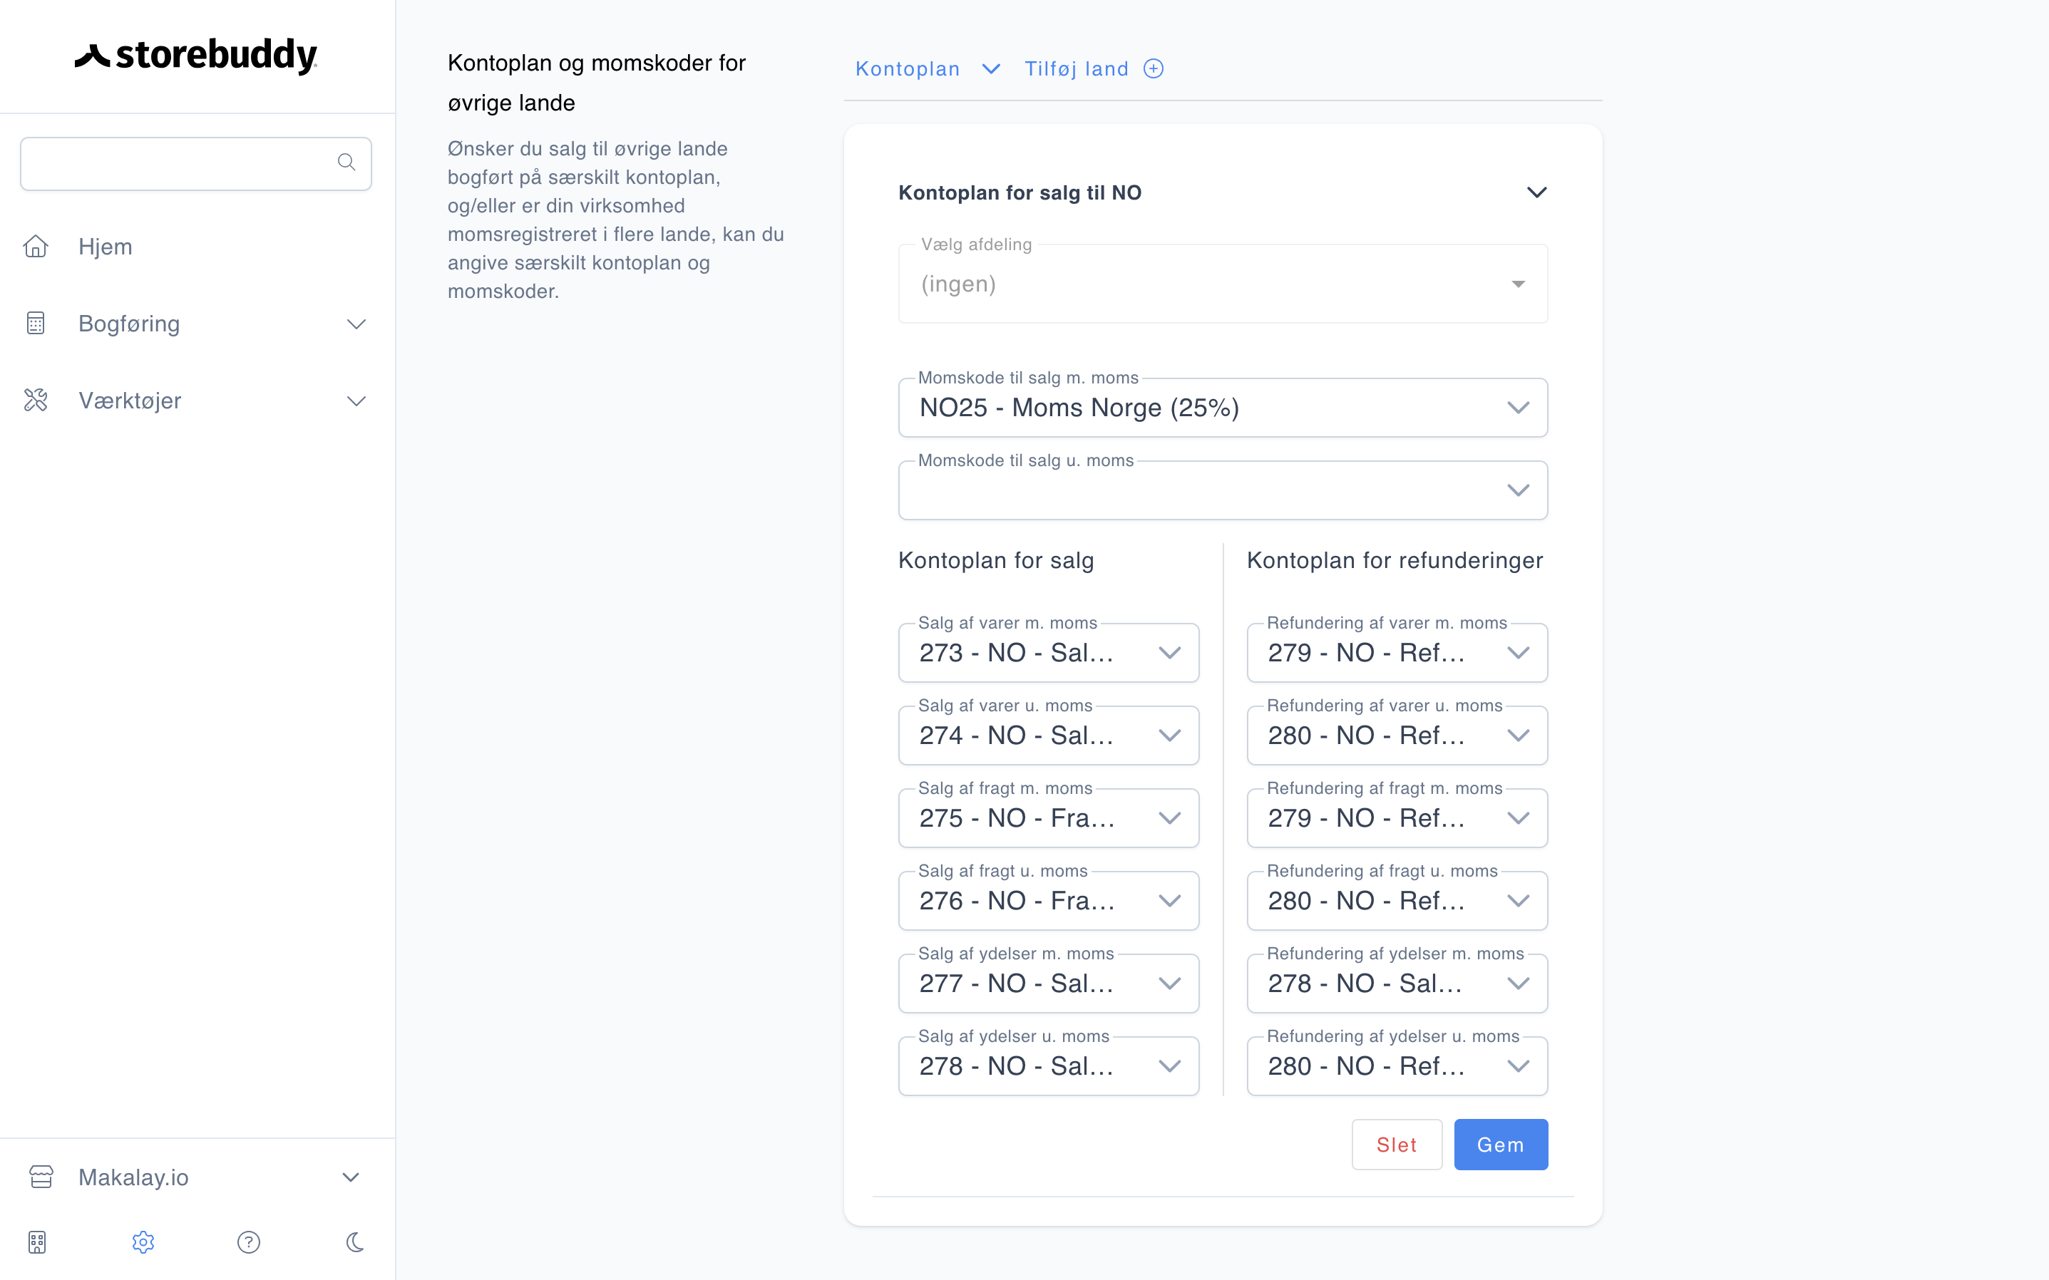
Task: Click the search magnifier icon
Action: (346, 162)
